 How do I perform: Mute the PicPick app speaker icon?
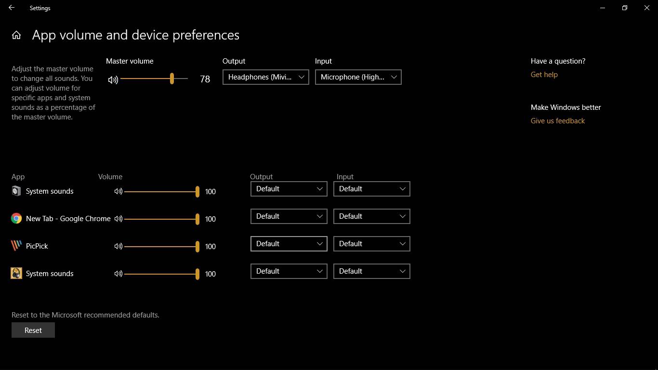(118, 246)
